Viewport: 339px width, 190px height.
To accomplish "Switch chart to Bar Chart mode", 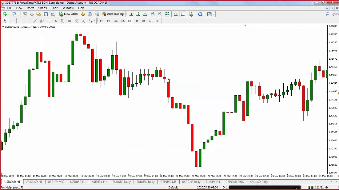I will [131, 14].
